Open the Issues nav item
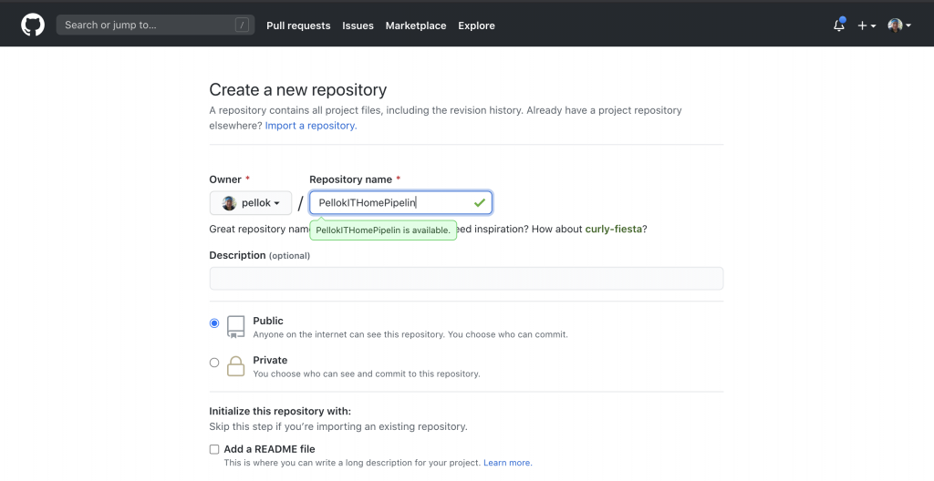Screen dimensions: 934x481 pos(358,26)
